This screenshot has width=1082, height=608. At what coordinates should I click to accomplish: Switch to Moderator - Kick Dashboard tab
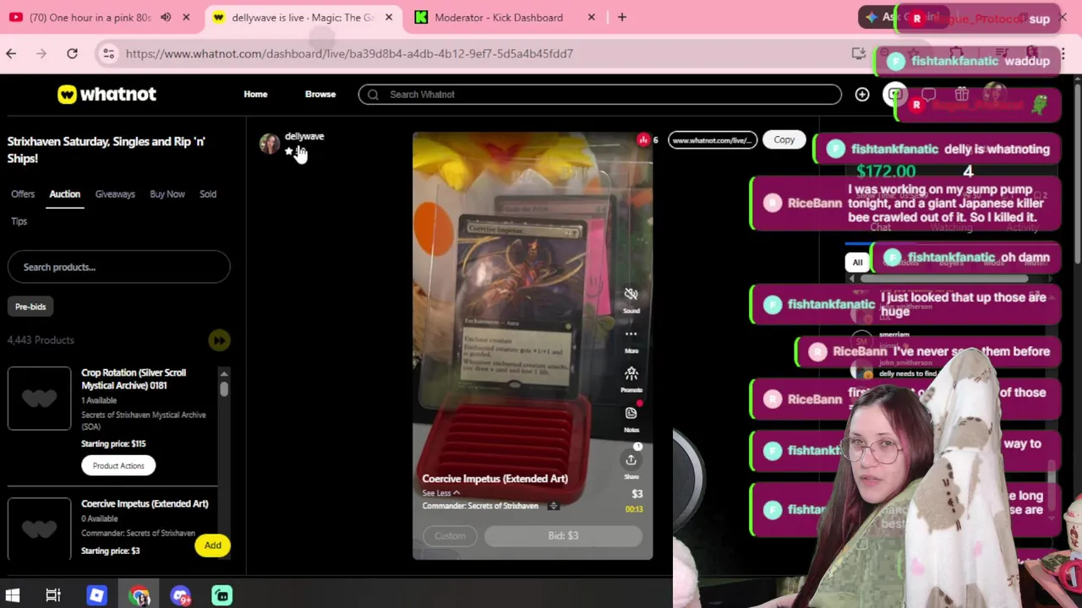click(x=498, y=17)
